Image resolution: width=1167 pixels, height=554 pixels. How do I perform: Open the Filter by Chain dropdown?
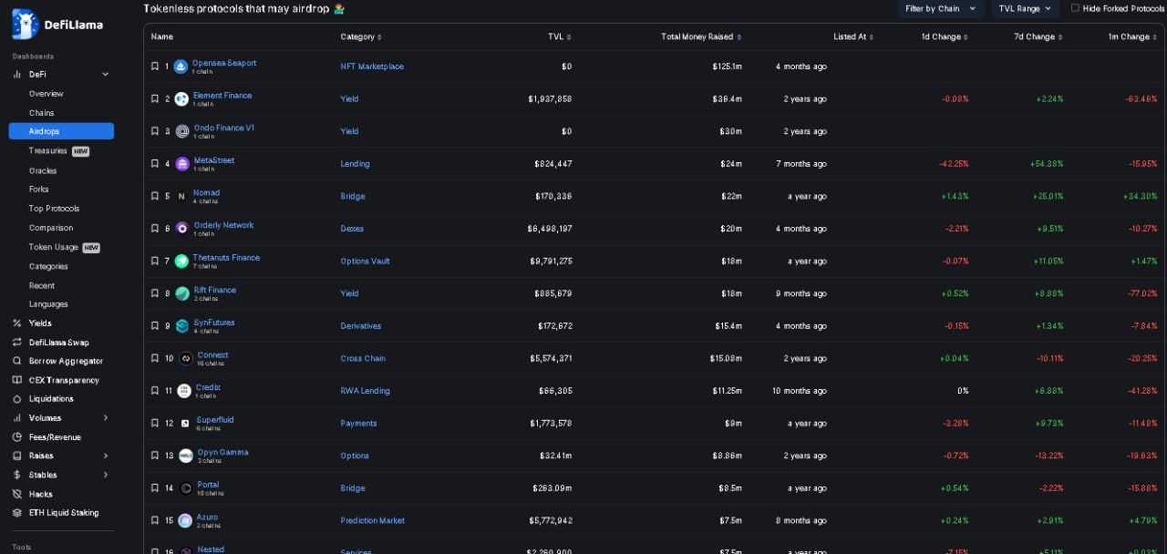pos(939,8)
